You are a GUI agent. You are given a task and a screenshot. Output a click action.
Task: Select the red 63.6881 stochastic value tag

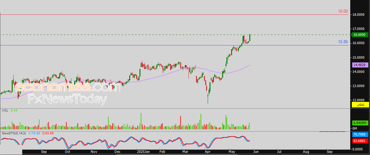(x=360, y=141)
